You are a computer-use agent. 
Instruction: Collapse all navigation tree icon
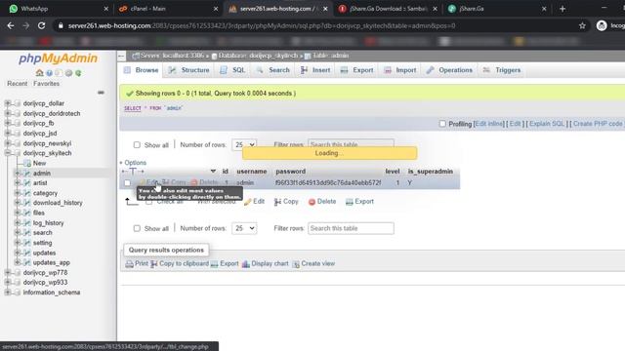(x=101, y=93)
